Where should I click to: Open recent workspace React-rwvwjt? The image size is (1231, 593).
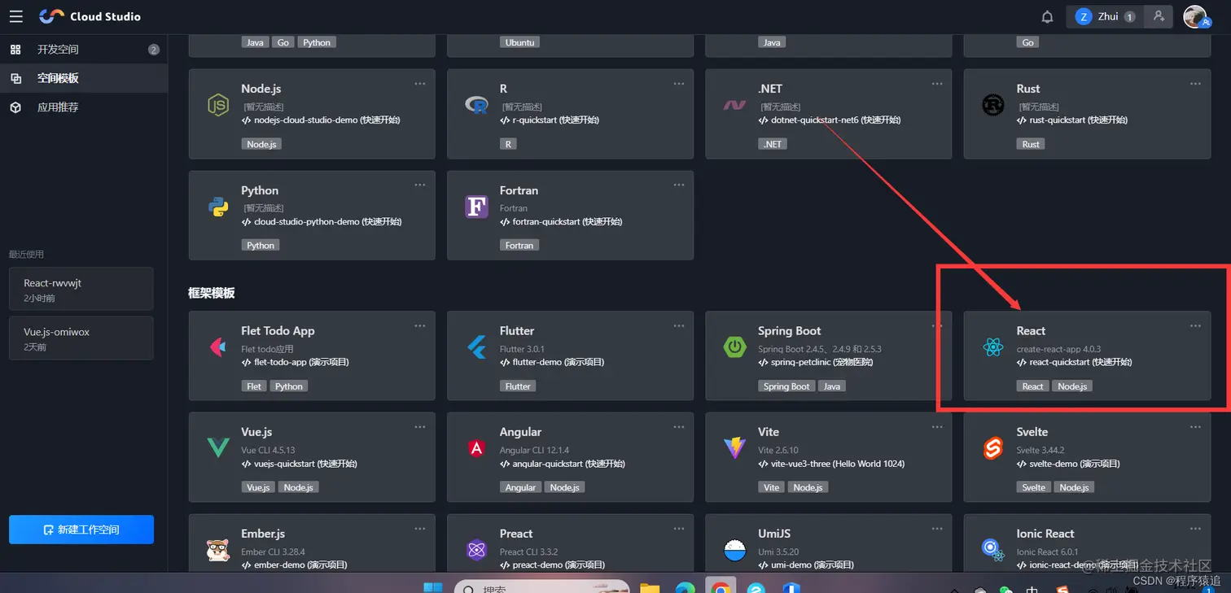81,289
